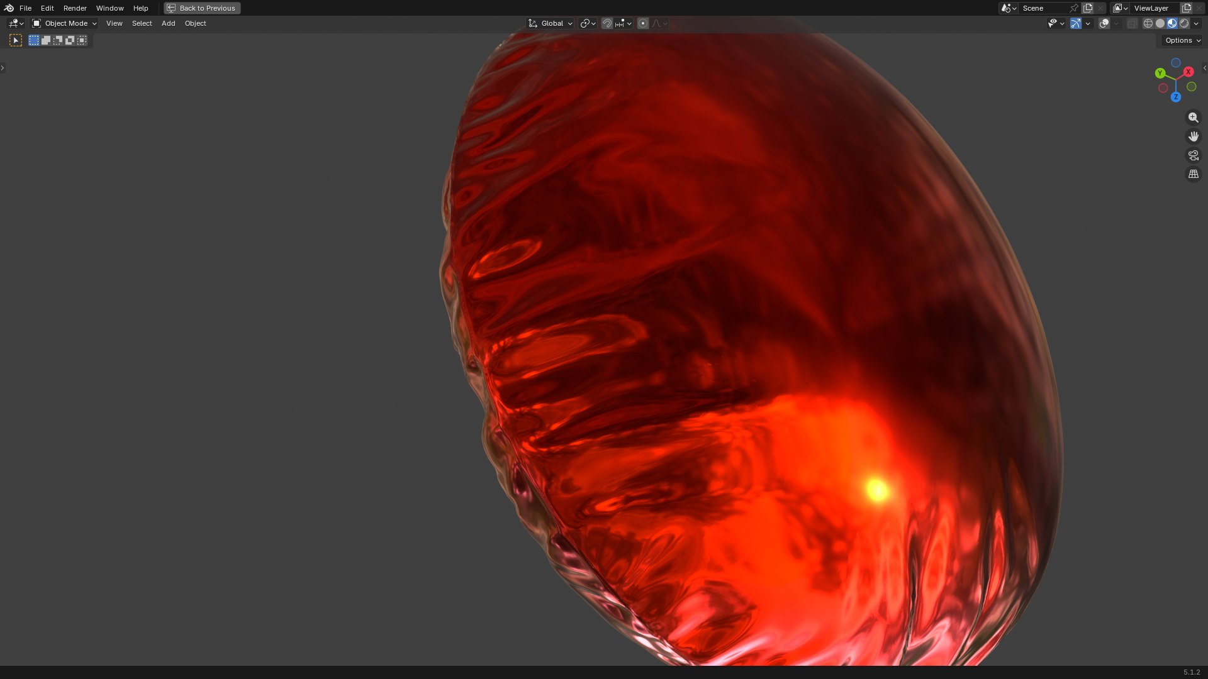
Task: Choose the Invert selection mode icon
Action: pyautogui.click(x=70, y=40)
